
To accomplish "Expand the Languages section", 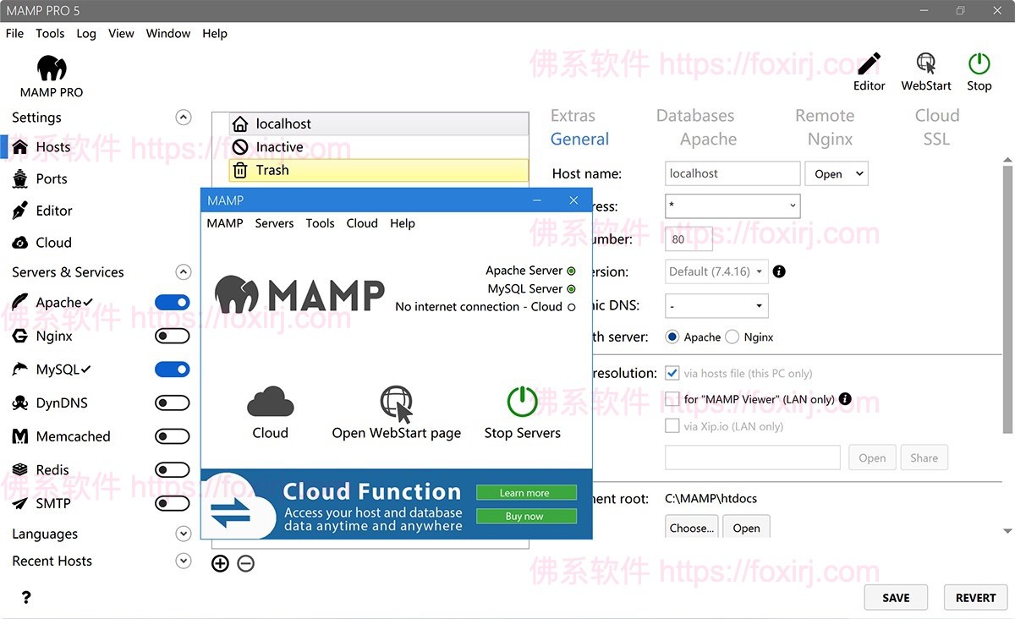I will click(x=183, y=534).
